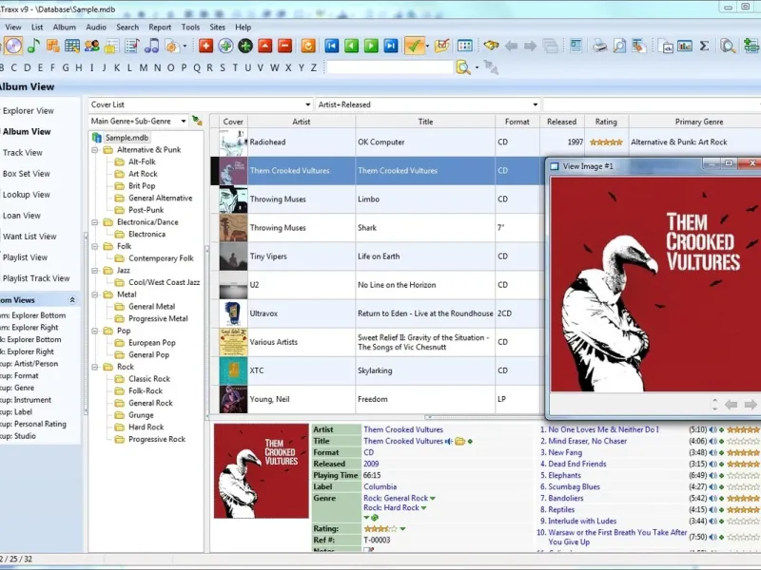Screen dimensions: 761x570
Task: Open the Cover List dropdown
Action: [307, 104]
